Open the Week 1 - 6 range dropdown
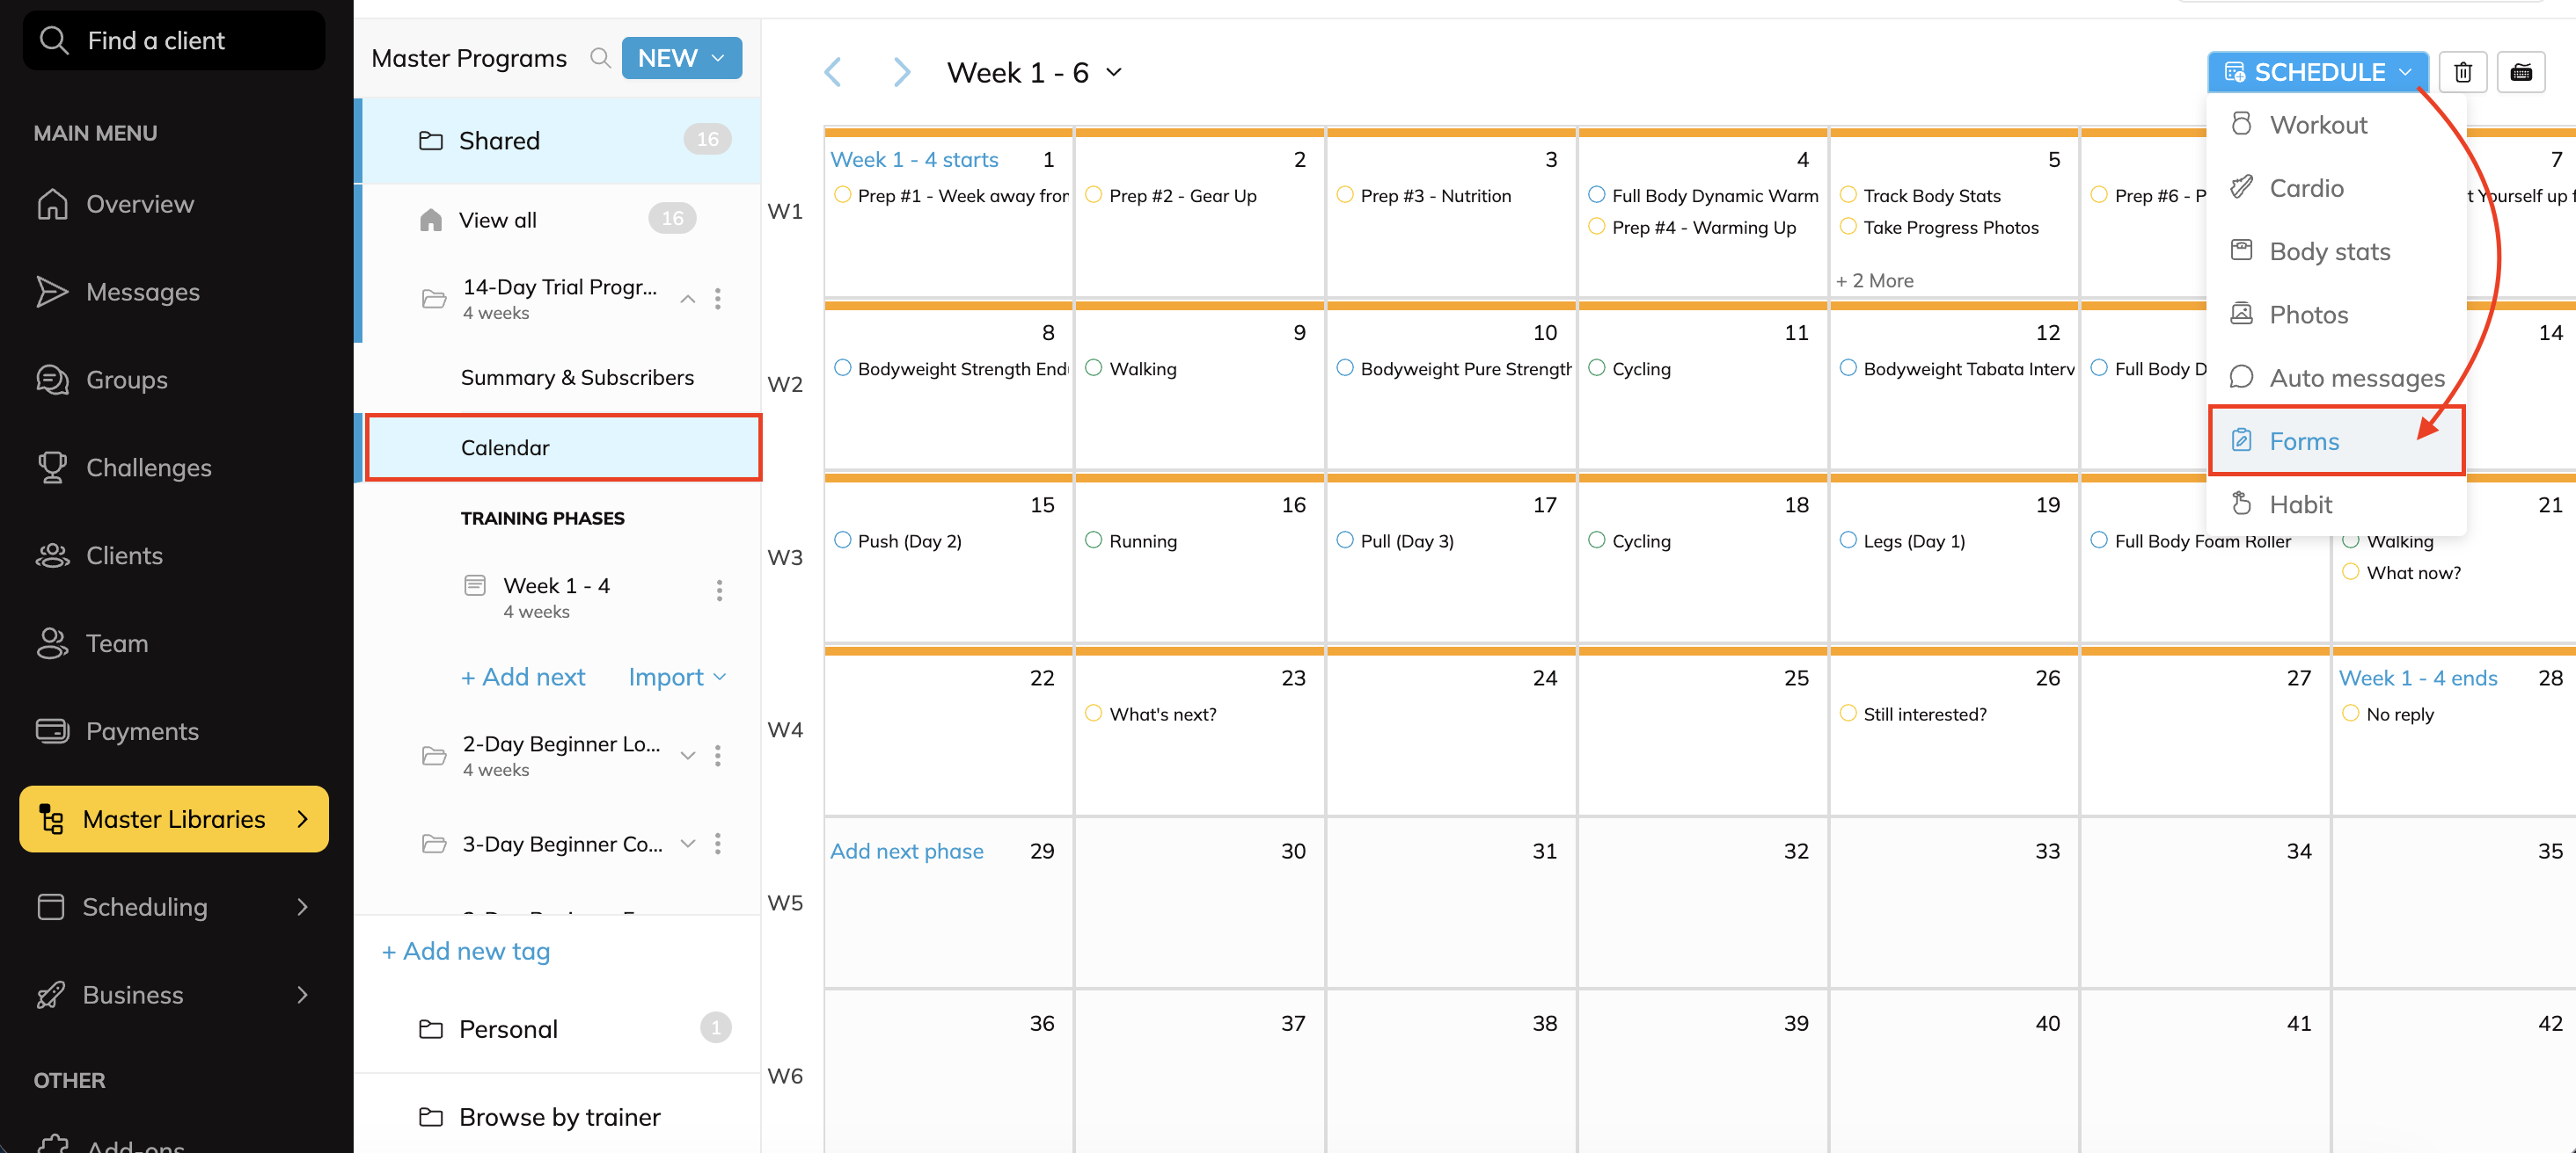Screen dimensions: 2576x1153 [1035, 72]
